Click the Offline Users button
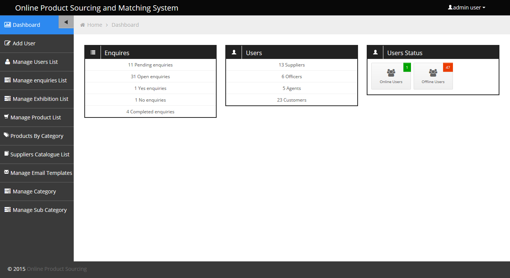The height and width of the screenshot is (278, 510). 433,76
